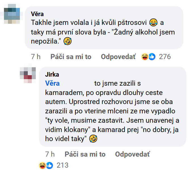The width and height of the screenshot is (190, 173).
Task: Open the "7 h" timestamp on Jirka's reply
Action: [50, 154]
